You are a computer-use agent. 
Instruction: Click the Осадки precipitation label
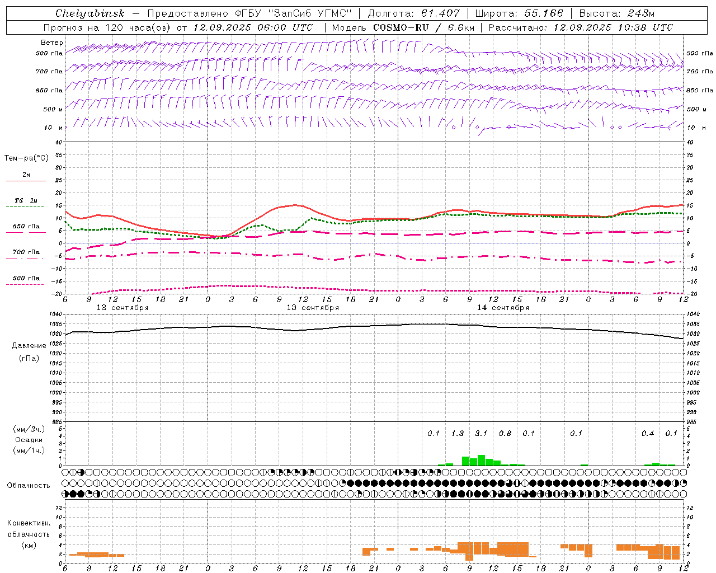click(29, 440)
